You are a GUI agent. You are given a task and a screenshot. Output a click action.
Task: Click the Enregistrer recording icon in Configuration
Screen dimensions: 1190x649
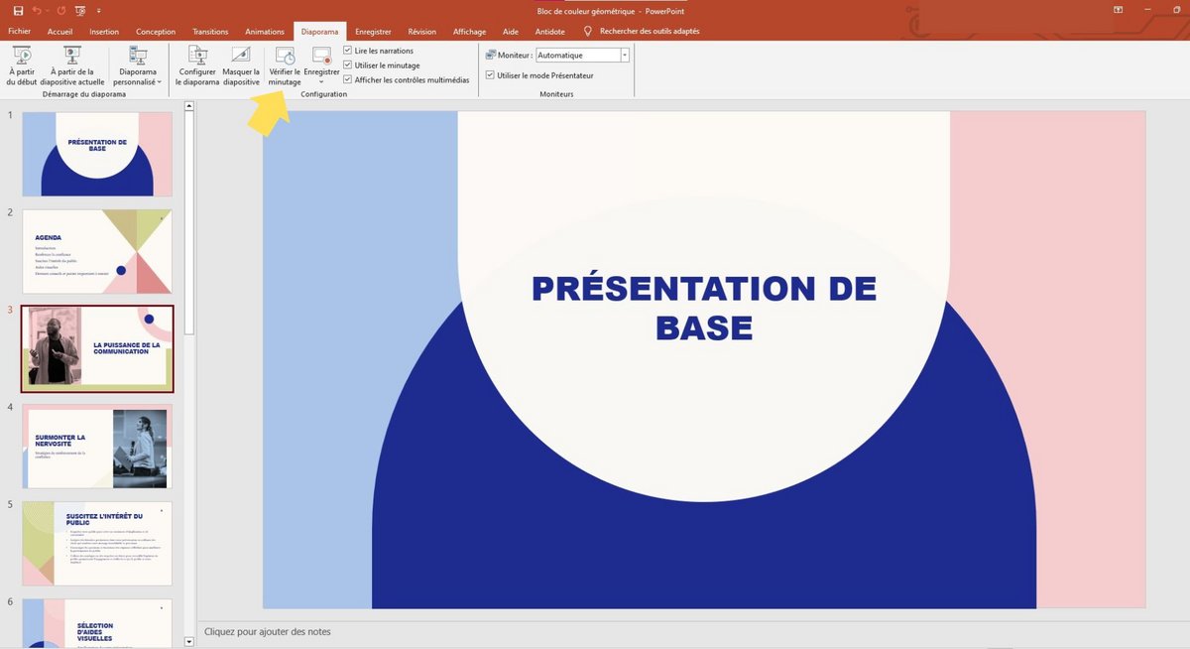pos(321,56)
